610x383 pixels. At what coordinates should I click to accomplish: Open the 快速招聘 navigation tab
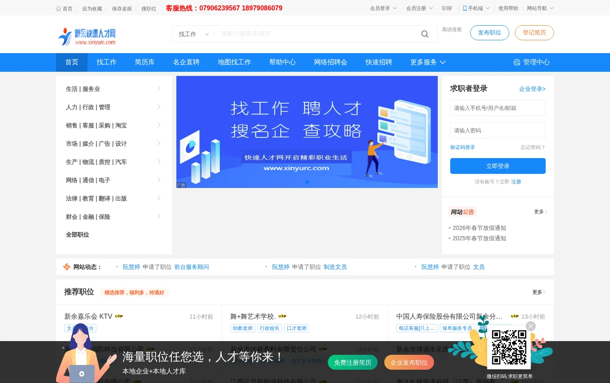pos(379,62)
